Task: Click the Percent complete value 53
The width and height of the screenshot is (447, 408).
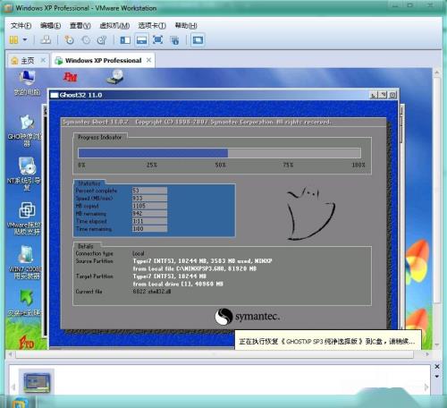Action: coord(149,191)
